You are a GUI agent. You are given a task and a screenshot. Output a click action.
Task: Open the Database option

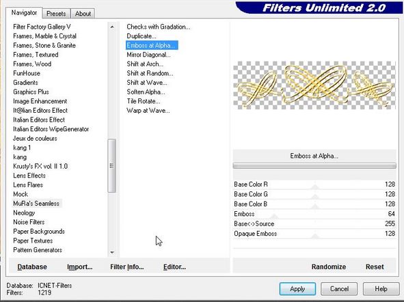pos(32,266)
